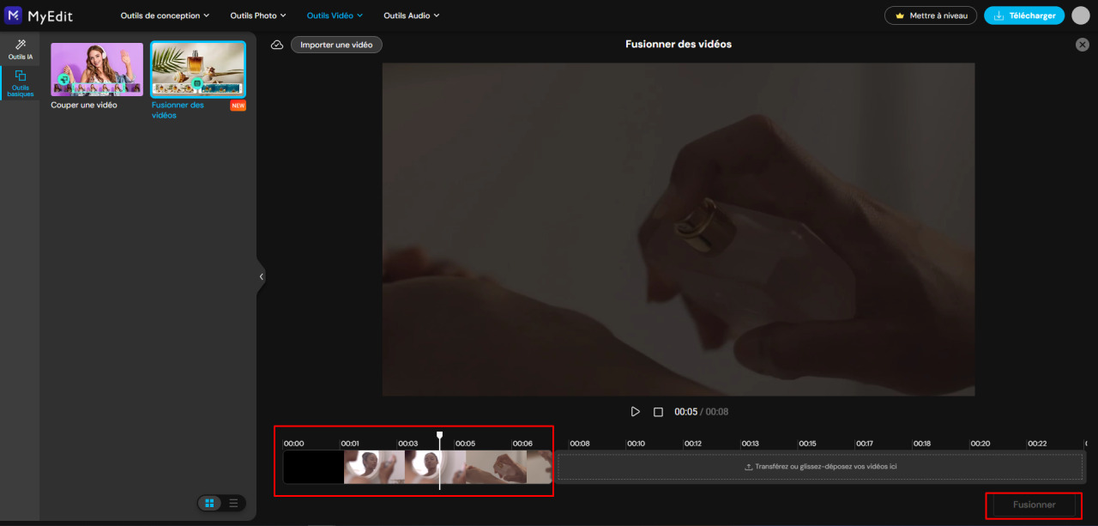This screenshot has width=1098, height=526.
Task: Open the user profile avatar
Action: pos(1081,15)
